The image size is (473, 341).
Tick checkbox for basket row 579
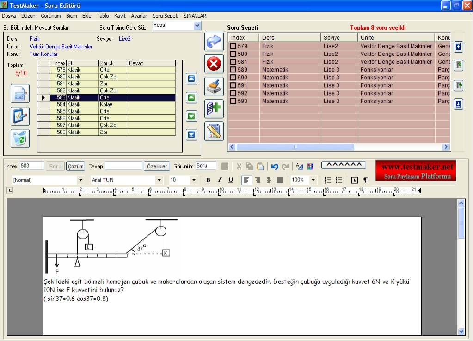[233, 46]
